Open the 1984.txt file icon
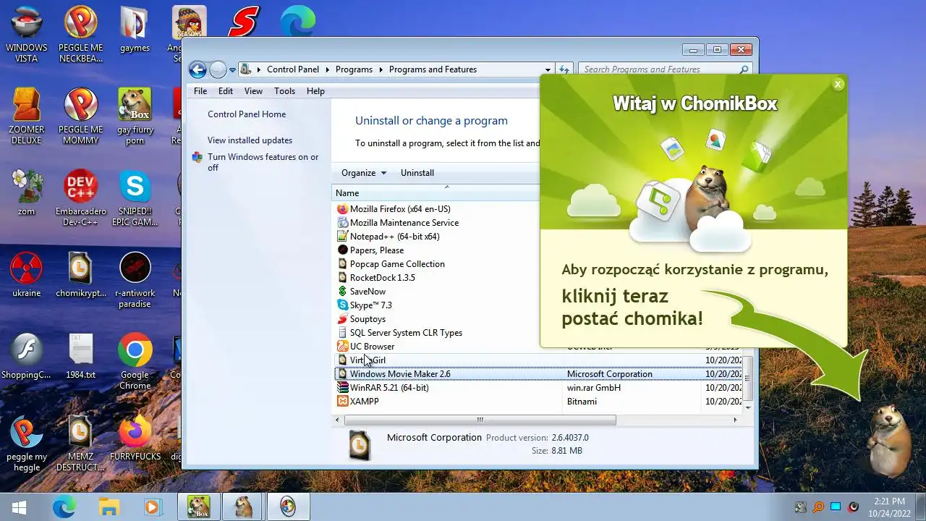Image resolution: width=926 pixels, height=521 pixels. coord(80,356)
